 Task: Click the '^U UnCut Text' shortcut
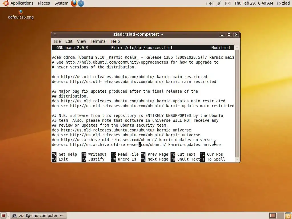click(x=185, y=159)
